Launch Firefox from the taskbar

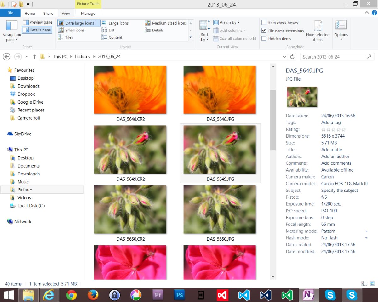(93, 295)
